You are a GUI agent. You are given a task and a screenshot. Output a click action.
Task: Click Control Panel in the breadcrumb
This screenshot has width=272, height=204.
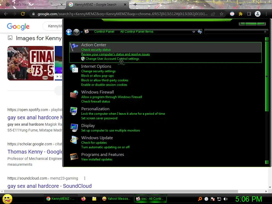click(x=104, y=32)
